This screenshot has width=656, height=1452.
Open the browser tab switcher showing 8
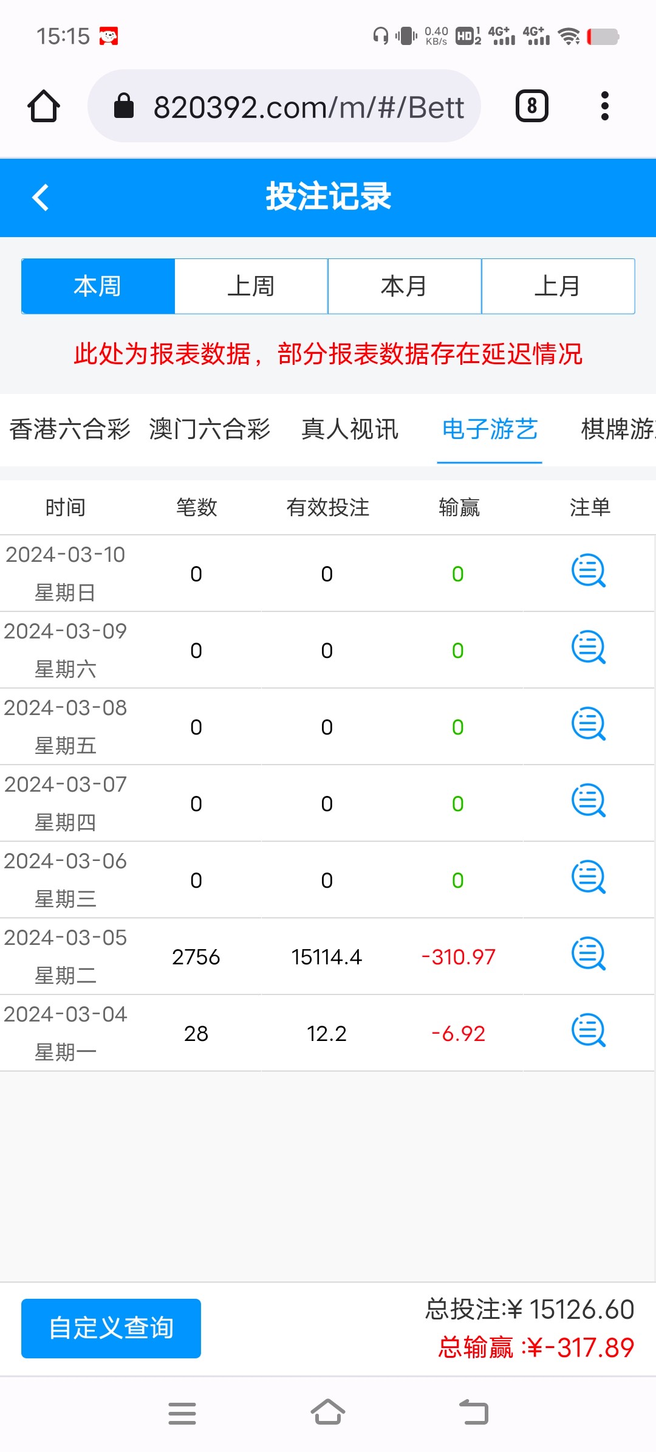(531, 106)
